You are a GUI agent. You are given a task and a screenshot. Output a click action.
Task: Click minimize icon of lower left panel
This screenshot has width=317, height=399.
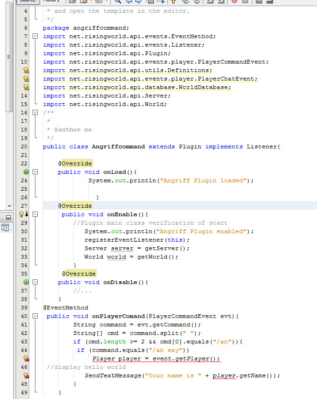click(x=8, y=218)
